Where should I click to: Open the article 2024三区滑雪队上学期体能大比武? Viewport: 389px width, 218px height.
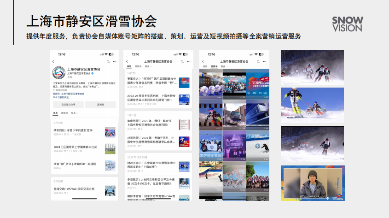pos(75,147)
